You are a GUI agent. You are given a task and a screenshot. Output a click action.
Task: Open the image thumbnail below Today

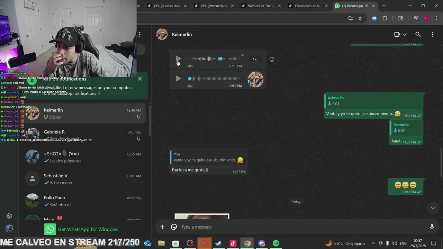tap(202, 216)
